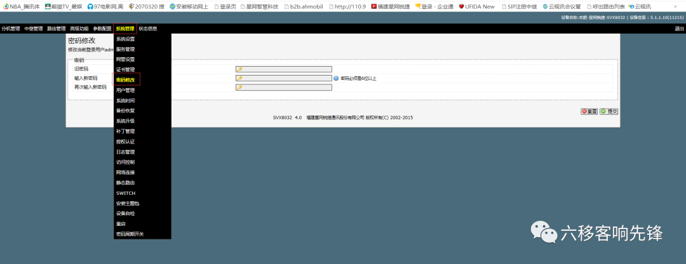The height and width of the screenshot is (264, 686).
Task: Open the 登录页 bookmark
Action: pyautogui.click(x=225, y=6)
